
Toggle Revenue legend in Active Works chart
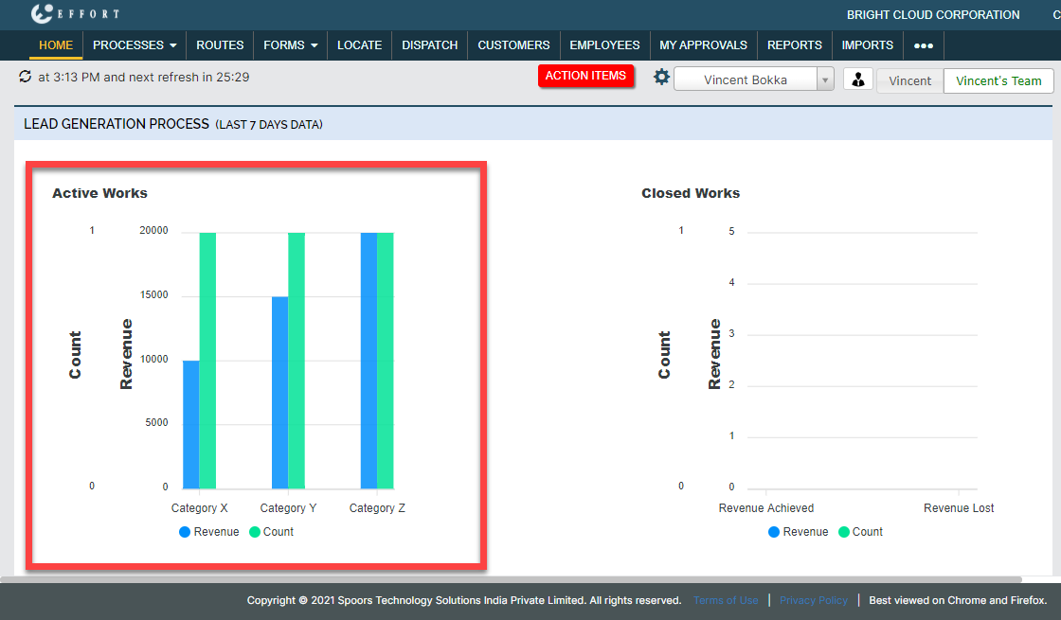(208, 532)
